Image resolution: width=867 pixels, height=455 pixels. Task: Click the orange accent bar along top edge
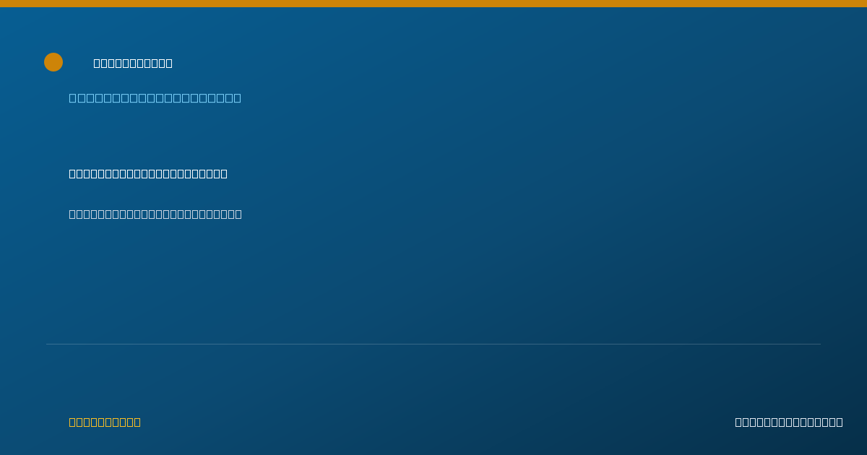point(433,4)
